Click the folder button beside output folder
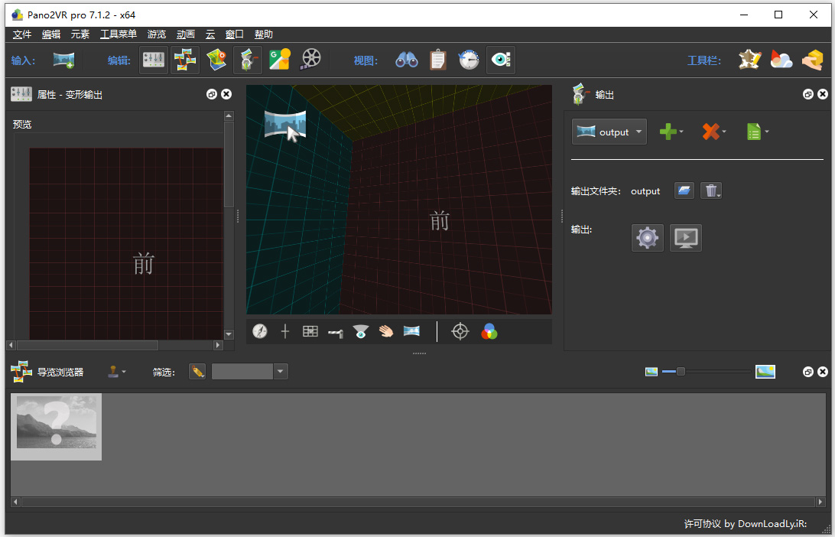The width and height of the screenshot is (835, 537). (x=684, y=190)
